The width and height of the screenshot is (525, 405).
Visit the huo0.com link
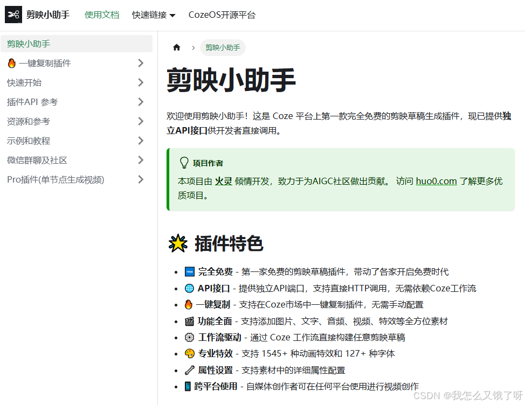click(x=436, y=181)
